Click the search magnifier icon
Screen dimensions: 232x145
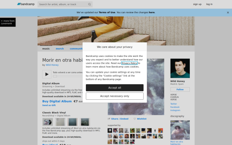[x=89, y=4]
